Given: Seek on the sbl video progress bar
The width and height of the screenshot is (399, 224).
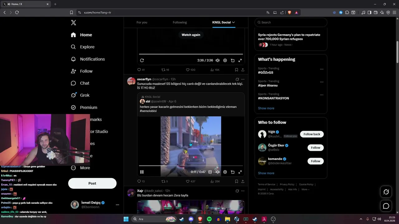Looking at the screenshot, I should 191,166.
